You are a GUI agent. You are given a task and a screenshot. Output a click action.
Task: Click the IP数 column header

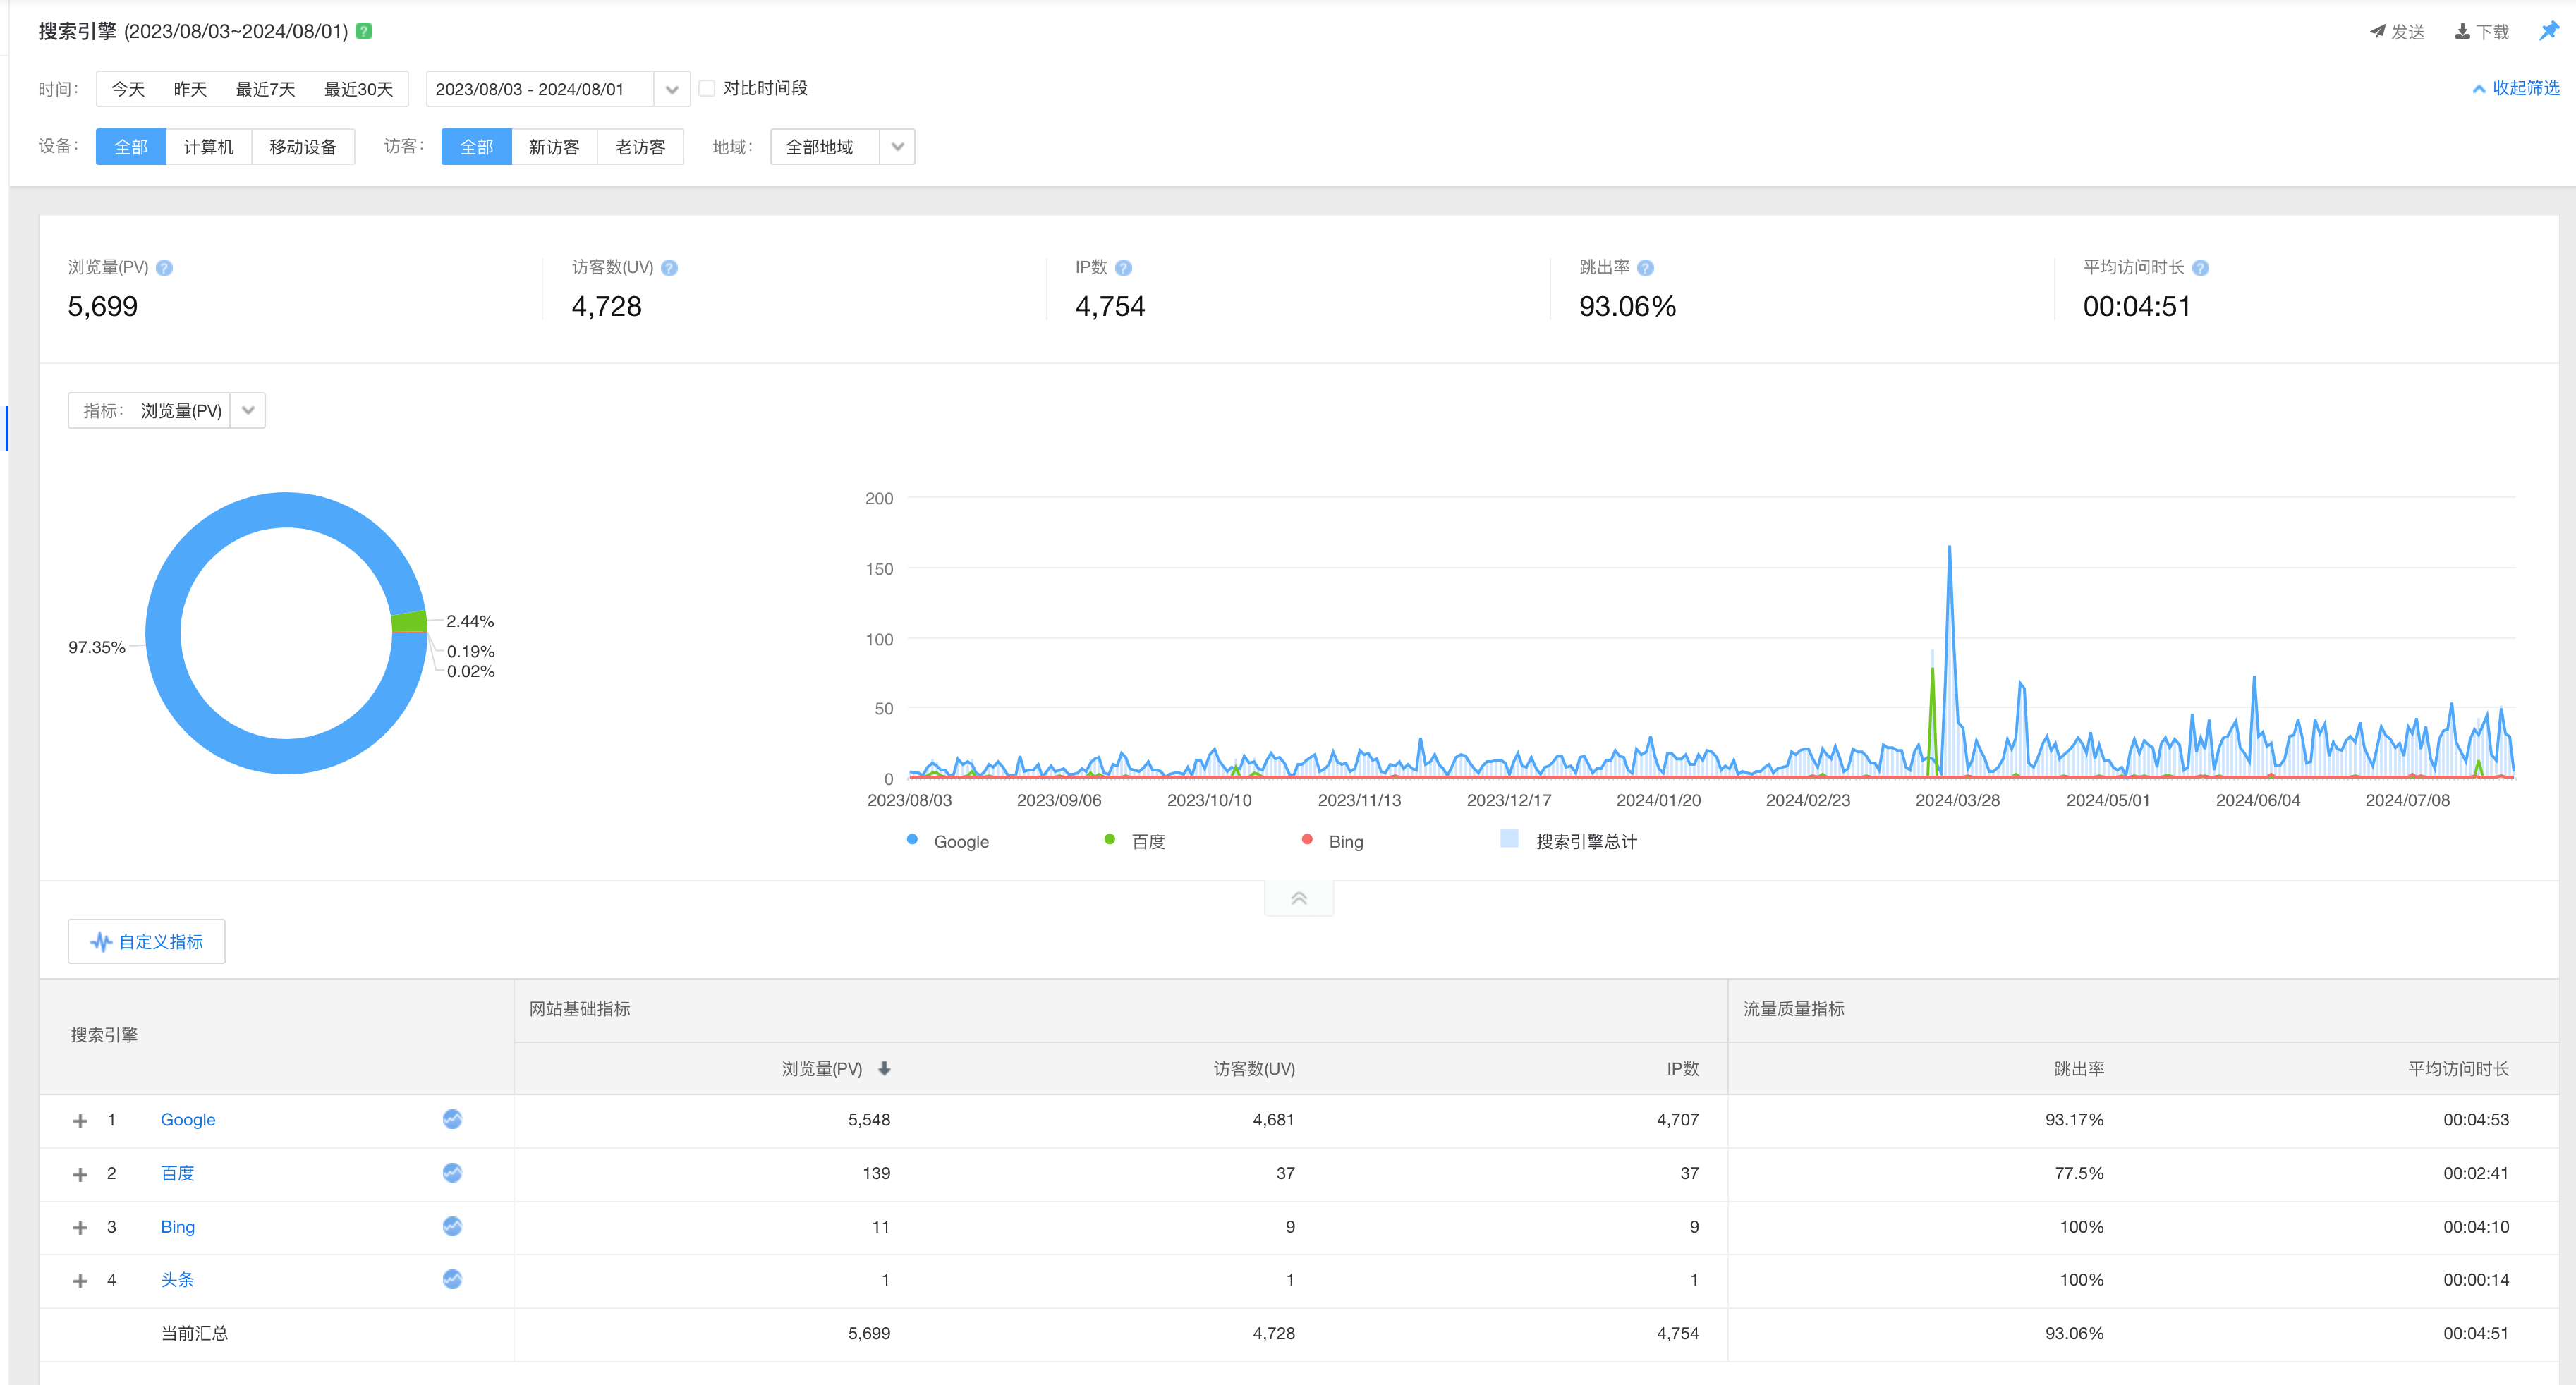1682,1068
